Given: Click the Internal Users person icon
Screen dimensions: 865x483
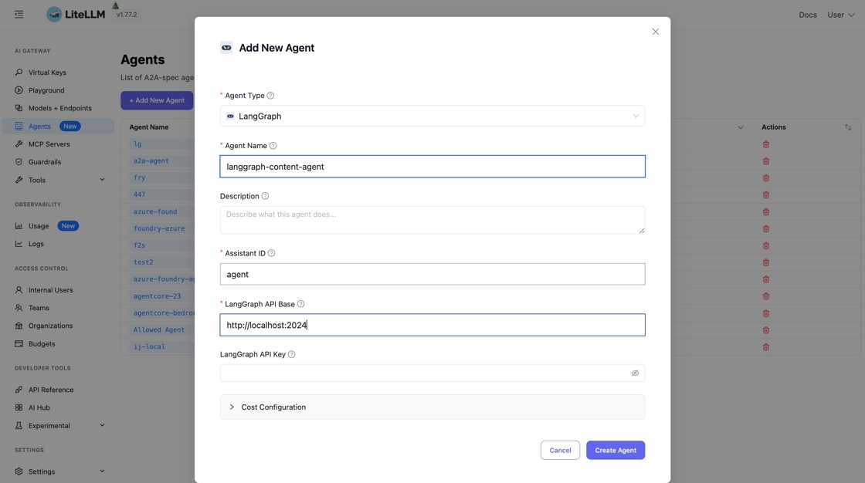Looking at the screenshot, I should (19, 289).
